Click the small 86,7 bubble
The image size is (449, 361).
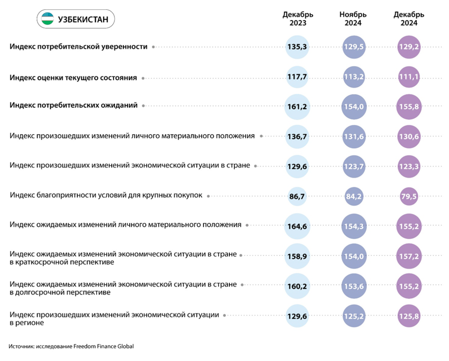[297, 196]
